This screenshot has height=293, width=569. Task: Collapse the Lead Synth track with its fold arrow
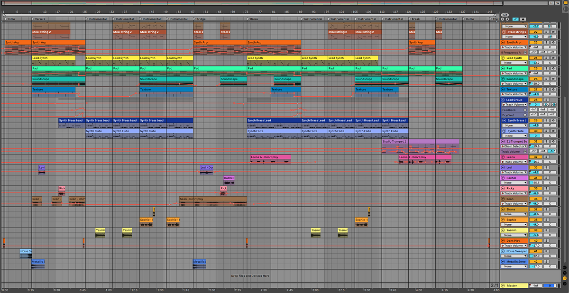point(503,57)
